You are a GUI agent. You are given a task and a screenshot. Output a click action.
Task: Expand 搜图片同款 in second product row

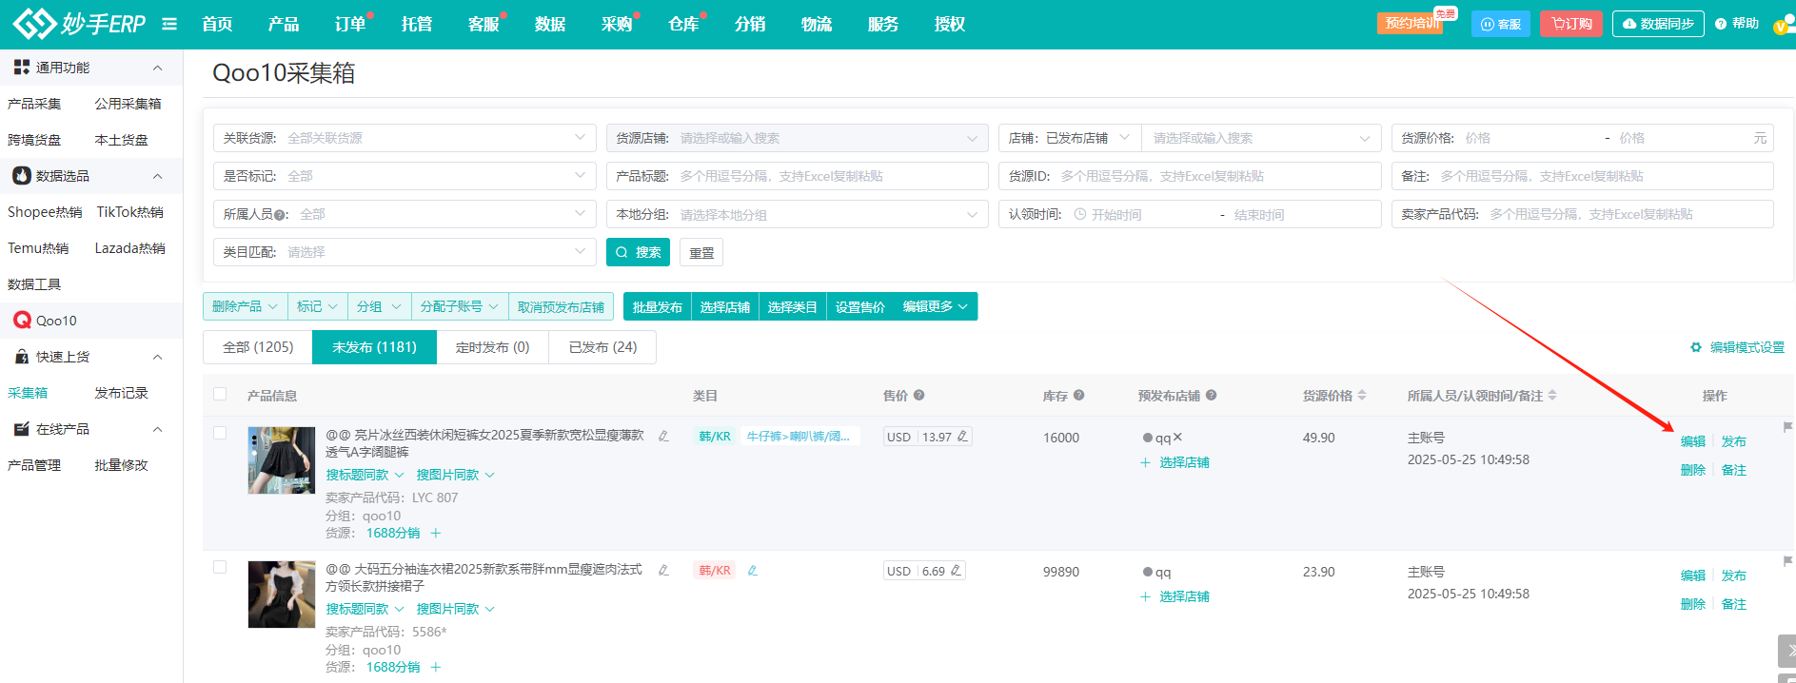point(455,609)
